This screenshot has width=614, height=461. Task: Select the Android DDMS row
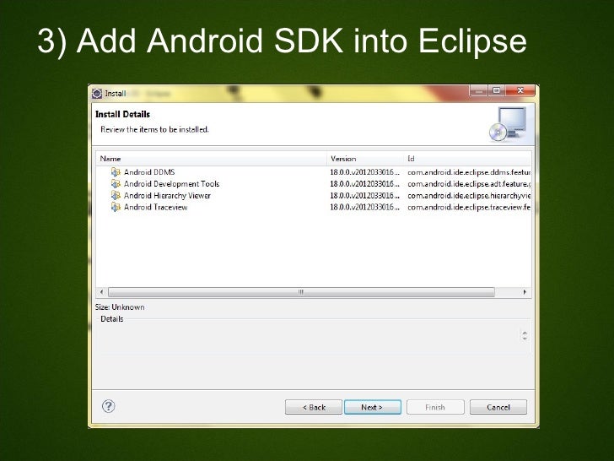click(x=314, y=171)
